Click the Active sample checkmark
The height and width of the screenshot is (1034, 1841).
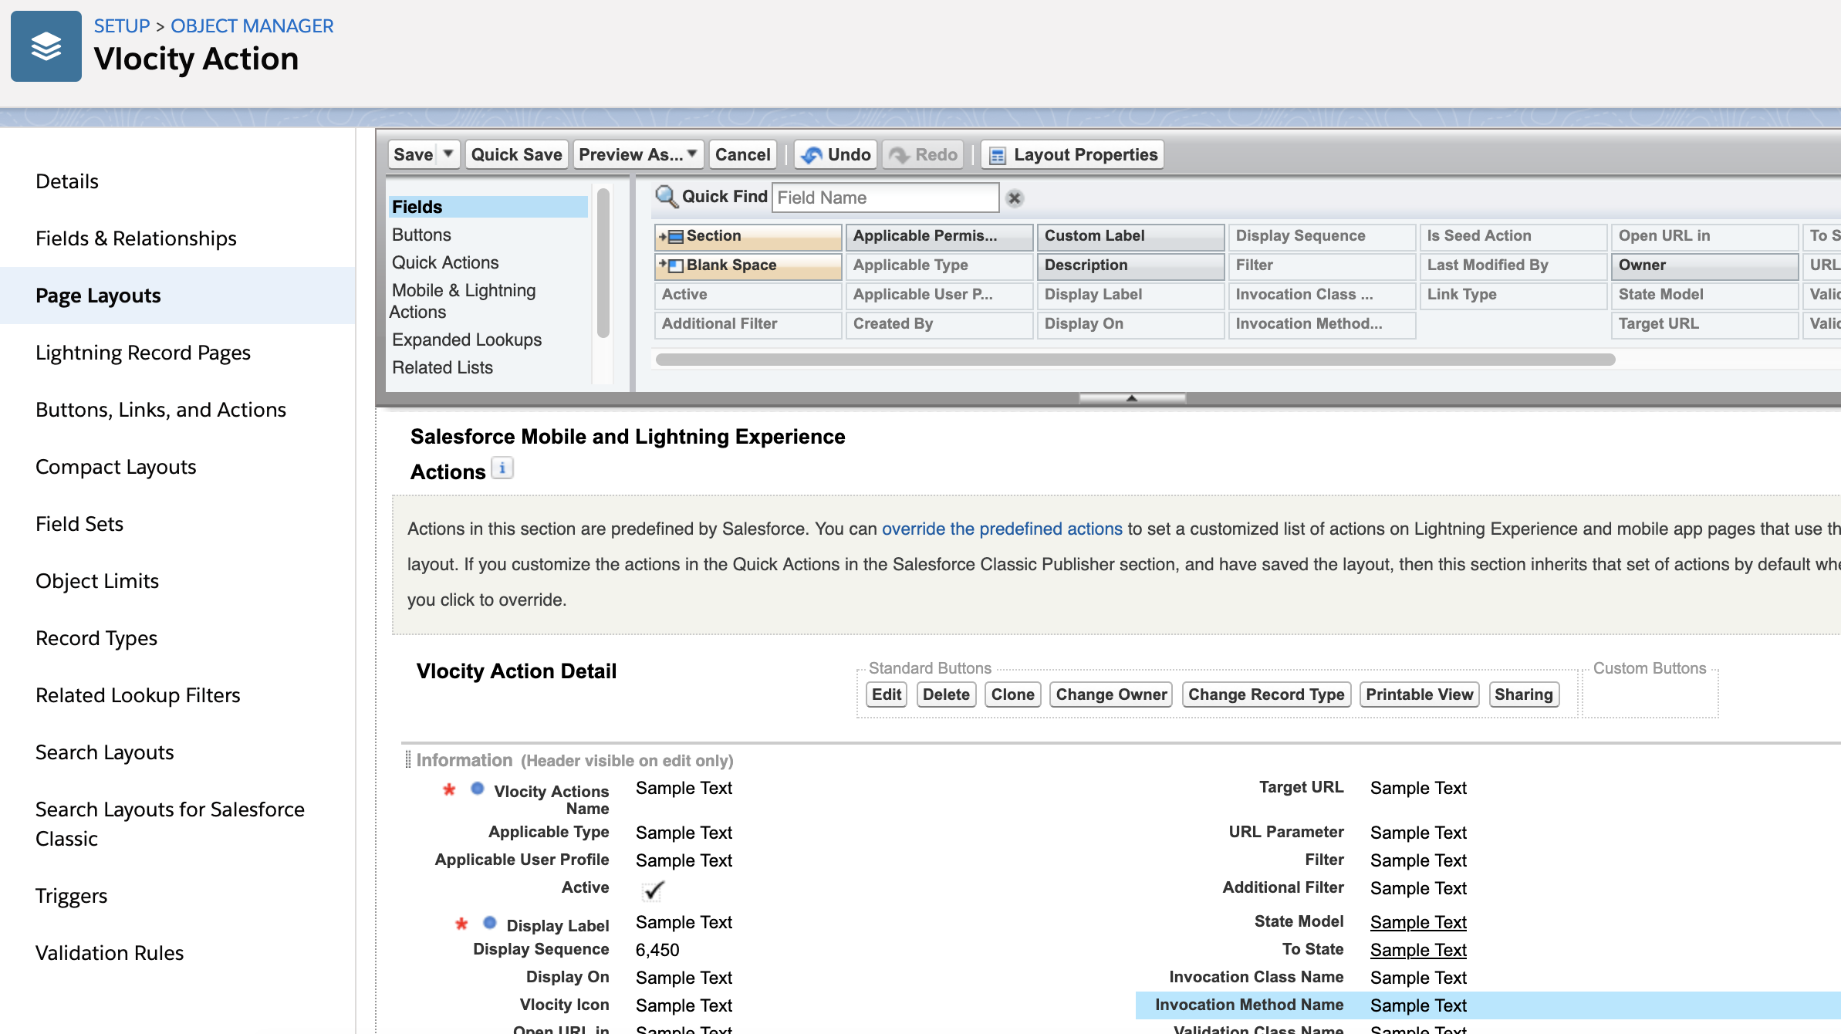click(653, 890)
